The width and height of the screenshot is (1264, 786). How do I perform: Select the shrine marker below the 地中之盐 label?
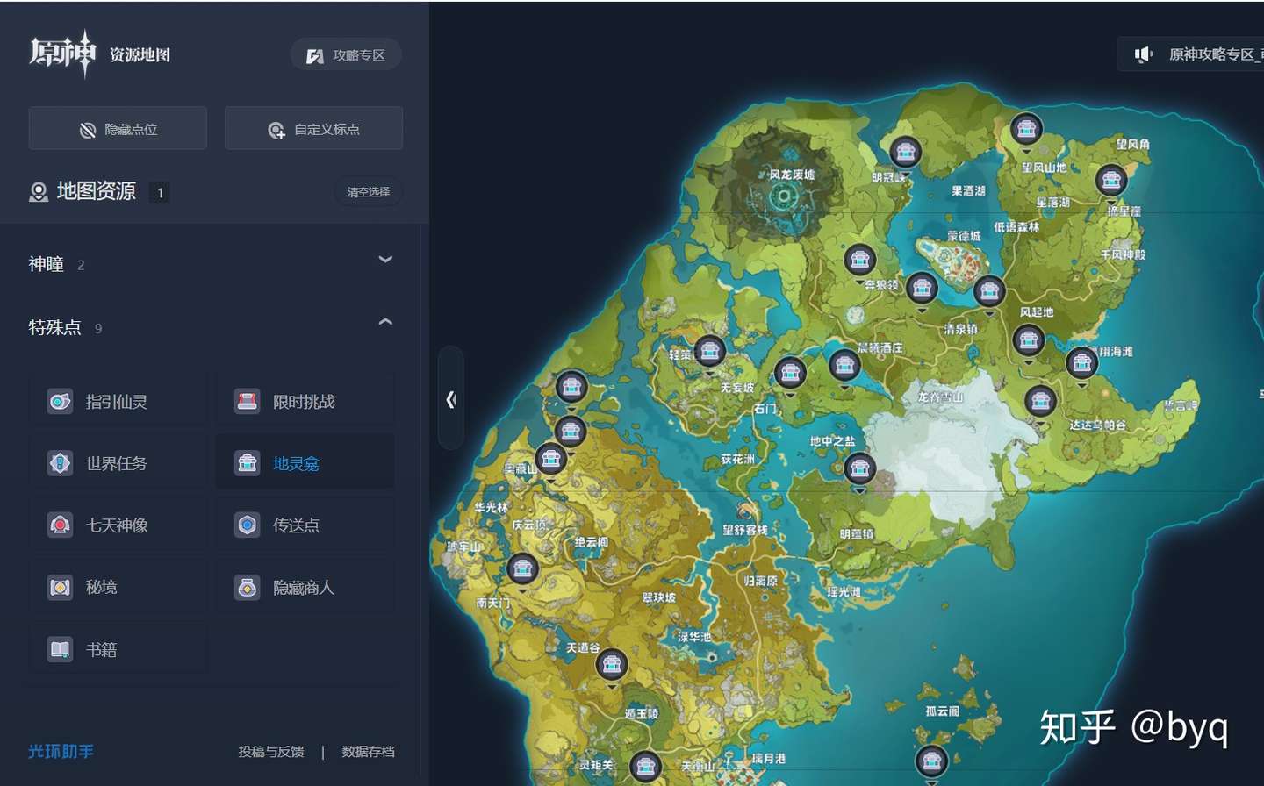click(x=859, y=469)
